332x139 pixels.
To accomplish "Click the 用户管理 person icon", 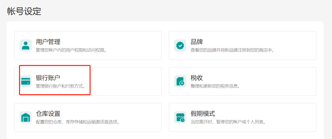I will click(x=26, y=45).
